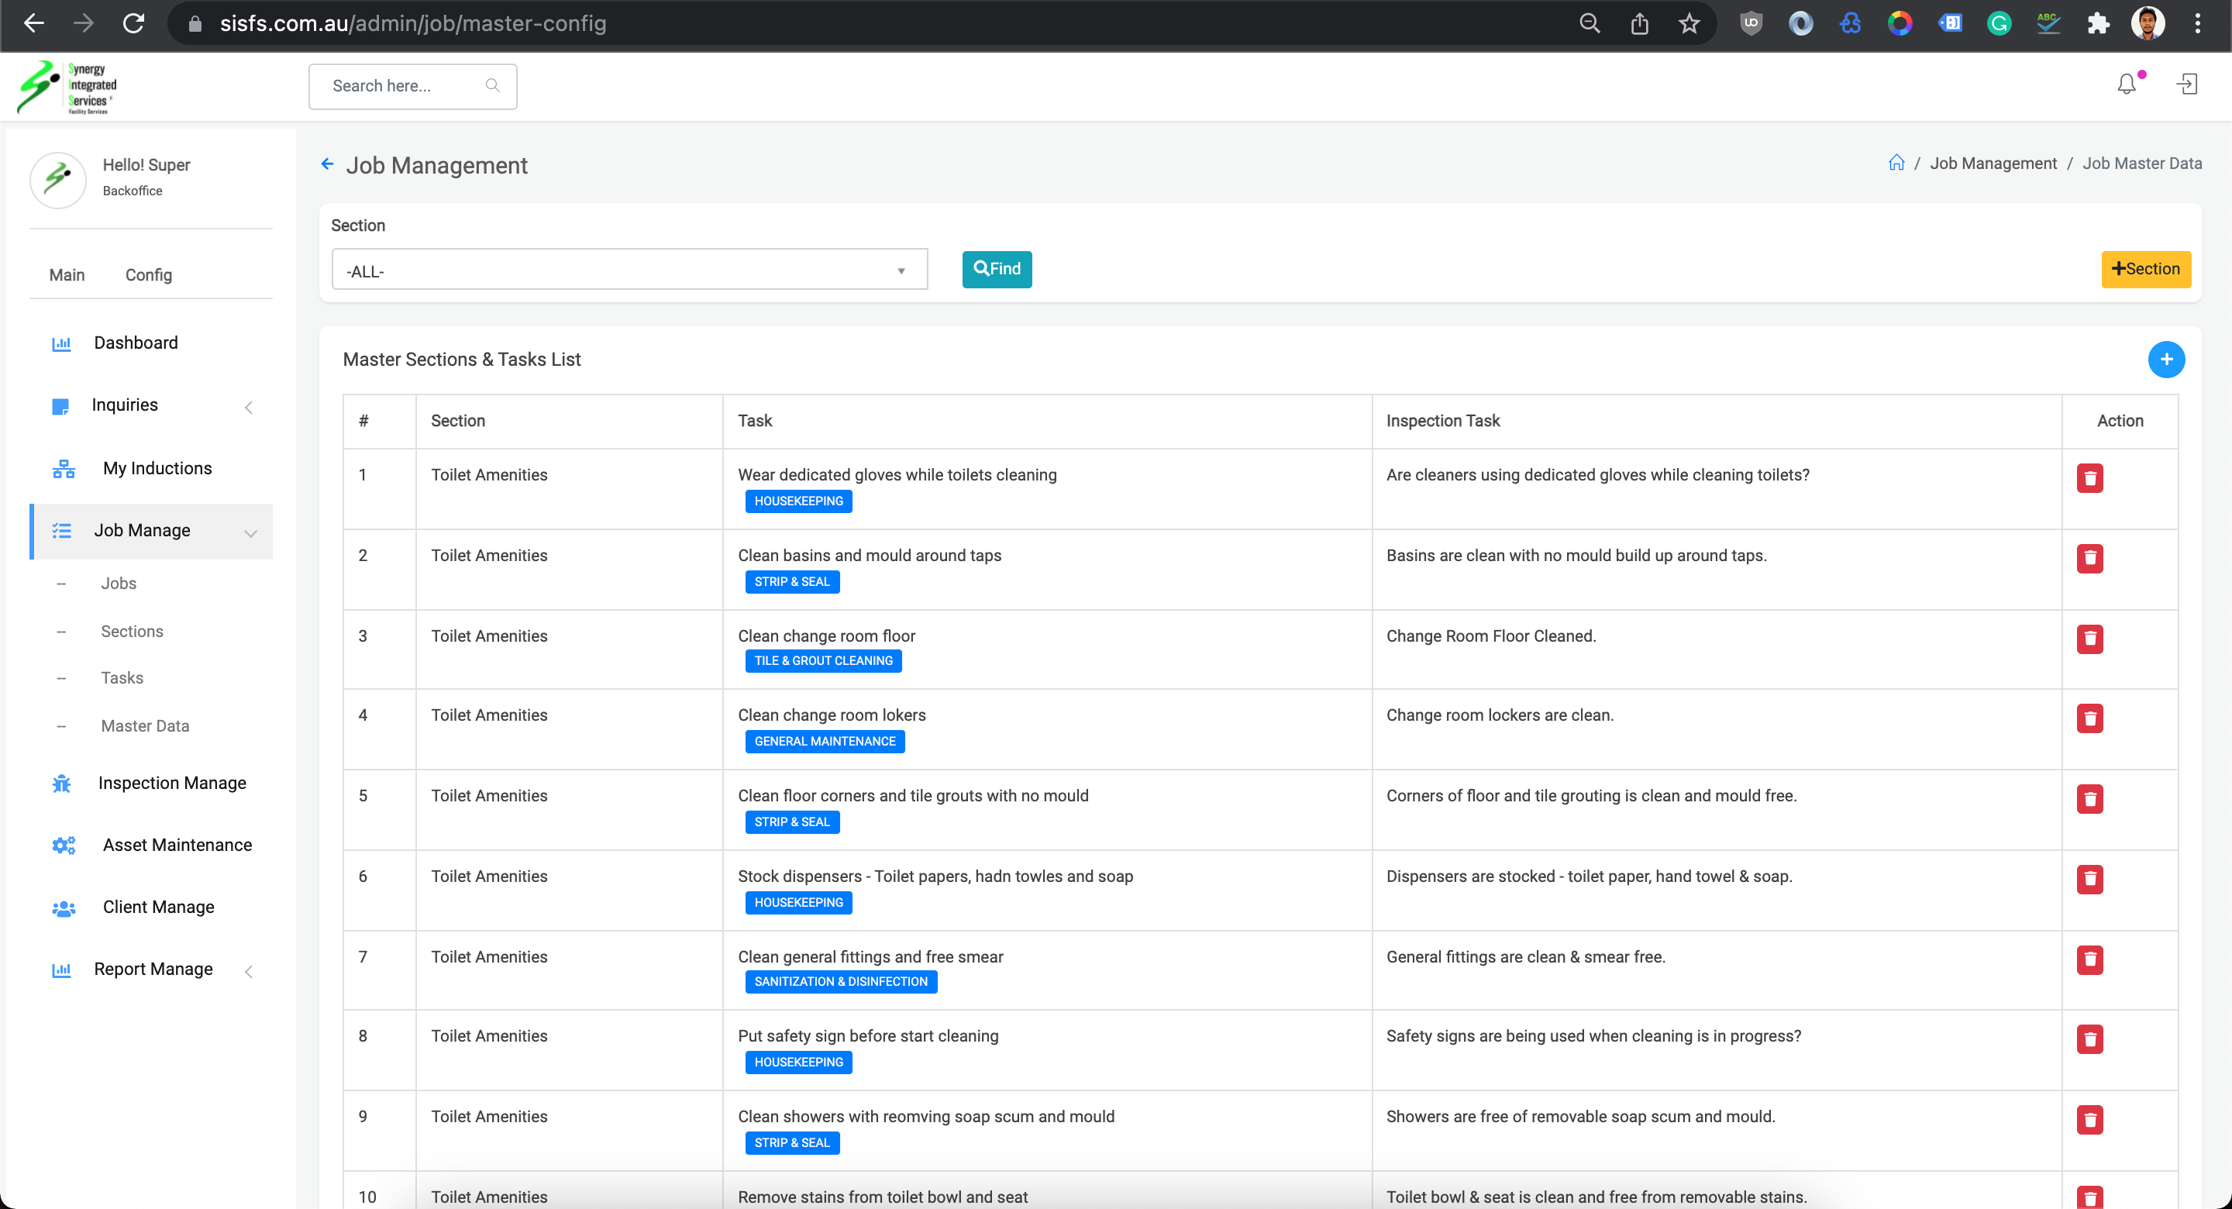The image size is (2232, 1209).
Task: Click the home breadcrumb icon
Action: [1896, 163]
